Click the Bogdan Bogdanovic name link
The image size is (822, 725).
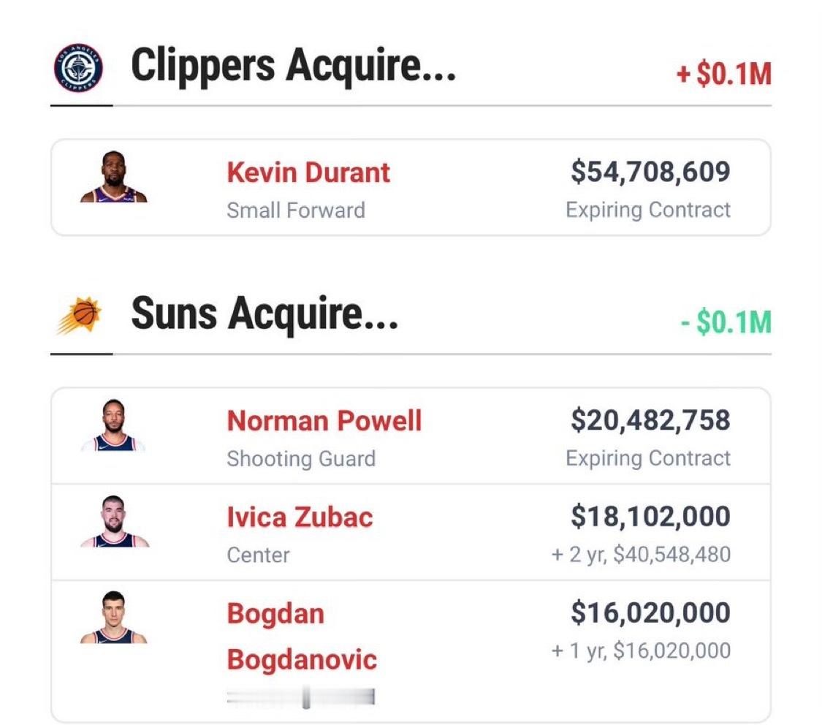(302, 637)
